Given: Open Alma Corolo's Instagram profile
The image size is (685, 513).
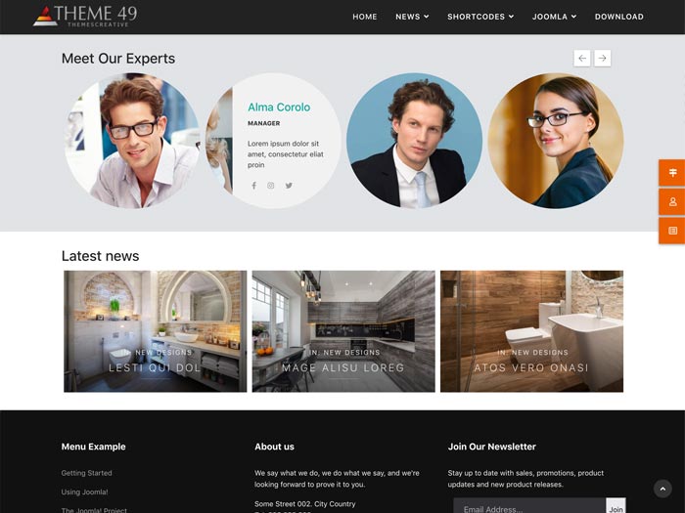Looking at the screenshot, I should pos(271,186).
